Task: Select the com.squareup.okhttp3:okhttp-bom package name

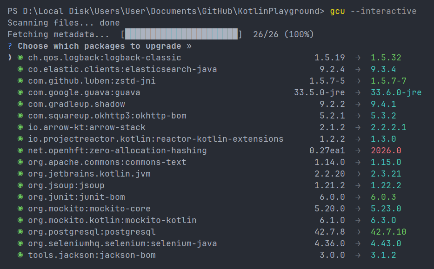Action: click(x=107, y=116)
